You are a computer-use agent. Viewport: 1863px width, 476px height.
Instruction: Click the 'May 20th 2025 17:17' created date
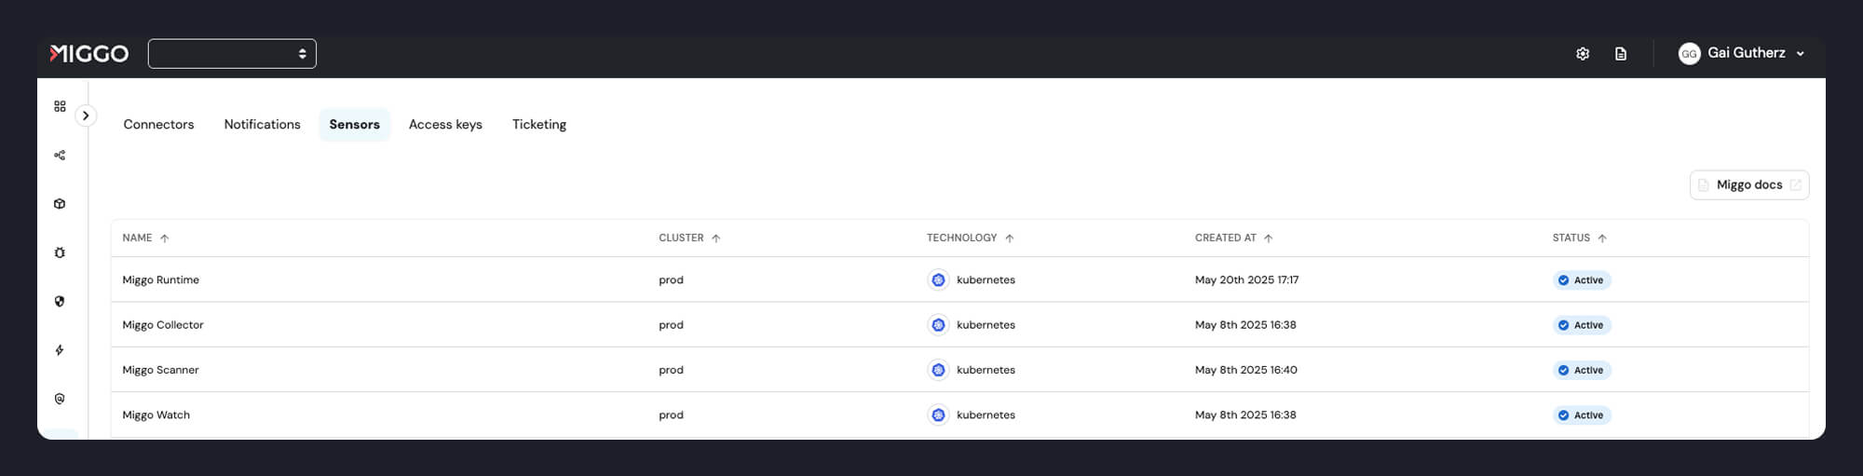(1246, 279)
